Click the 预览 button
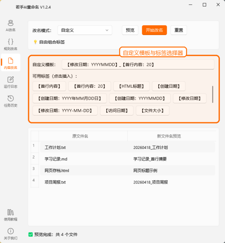 click(x=130, y=30)
